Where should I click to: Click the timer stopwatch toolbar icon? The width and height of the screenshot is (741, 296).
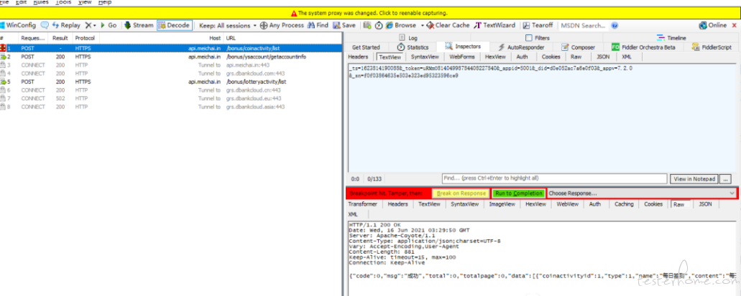tap(379, 26)
